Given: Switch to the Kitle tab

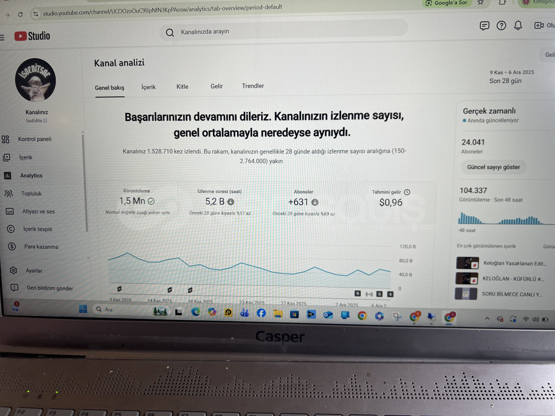Looking at the screenshot, I should click(x=182, y=87).
